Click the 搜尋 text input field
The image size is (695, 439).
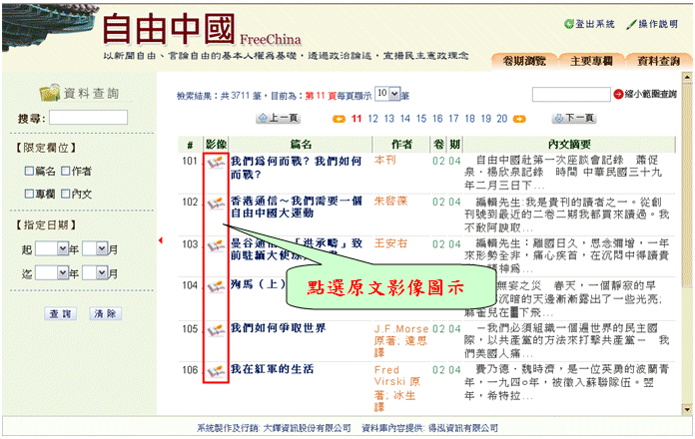(88, 118)
